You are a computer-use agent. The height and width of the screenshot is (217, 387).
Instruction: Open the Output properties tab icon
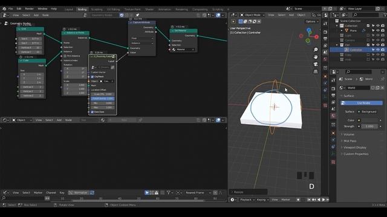click(x=333, y=95)
